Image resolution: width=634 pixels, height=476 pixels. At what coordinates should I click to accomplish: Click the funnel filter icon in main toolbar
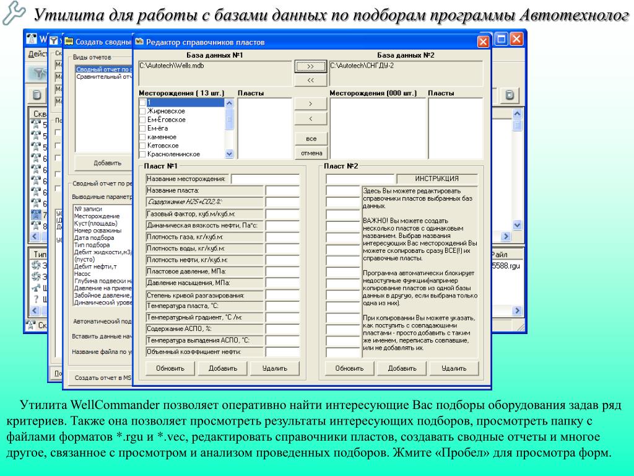(x=39, y=73)
